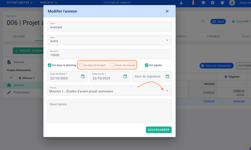
Task: Open the user profile avatar icon
Action: pyautogui.click(x=232, y=3)
